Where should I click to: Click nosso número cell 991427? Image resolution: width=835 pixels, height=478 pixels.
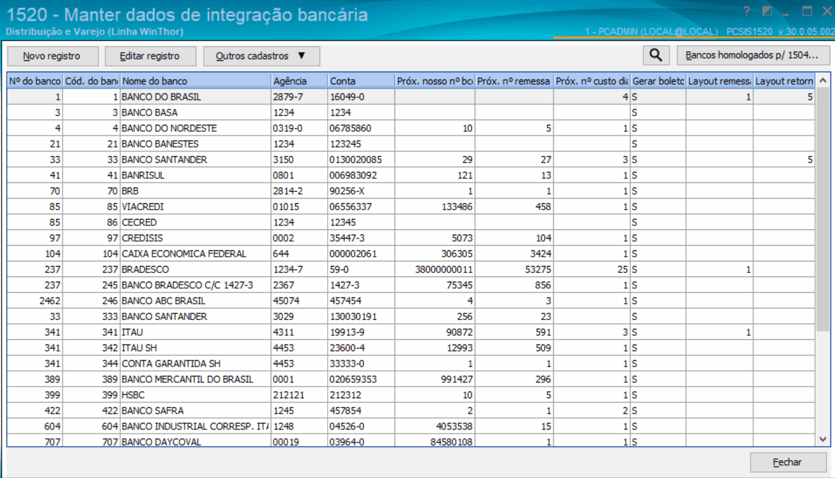(x=435, y=379)
